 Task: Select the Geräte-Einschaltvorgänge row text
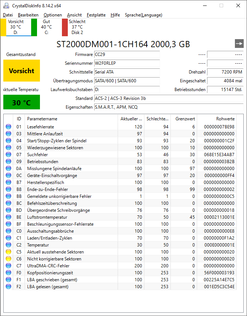point(52,175)
